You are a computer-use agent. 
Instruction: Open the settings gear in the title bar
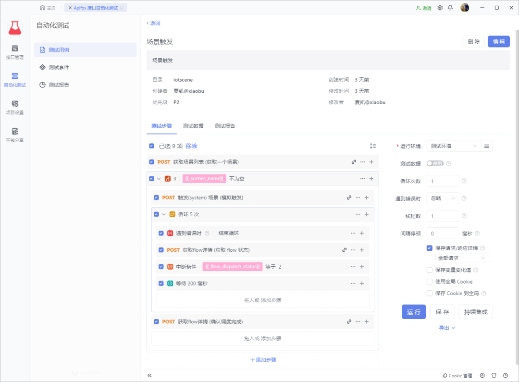440,7
